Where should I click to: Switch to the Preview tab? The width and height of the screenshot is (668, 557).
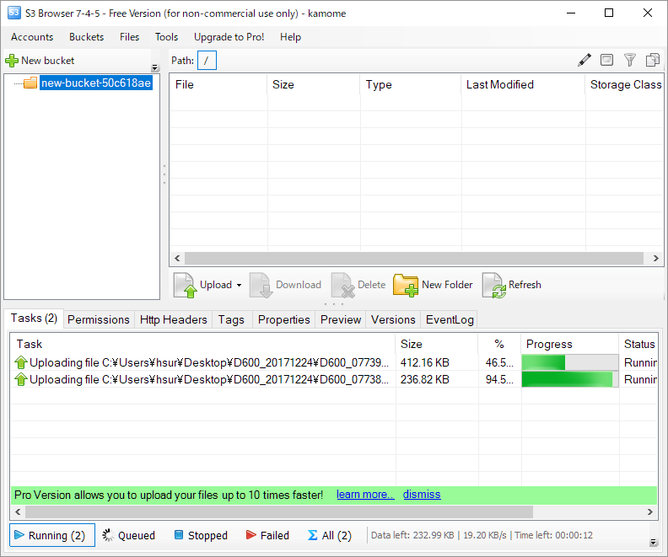[341, 319]
